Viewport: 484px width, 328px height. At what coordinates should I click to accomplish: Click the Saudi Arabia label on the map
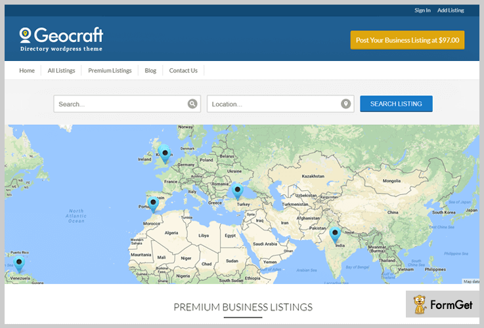tap(265, 244)
